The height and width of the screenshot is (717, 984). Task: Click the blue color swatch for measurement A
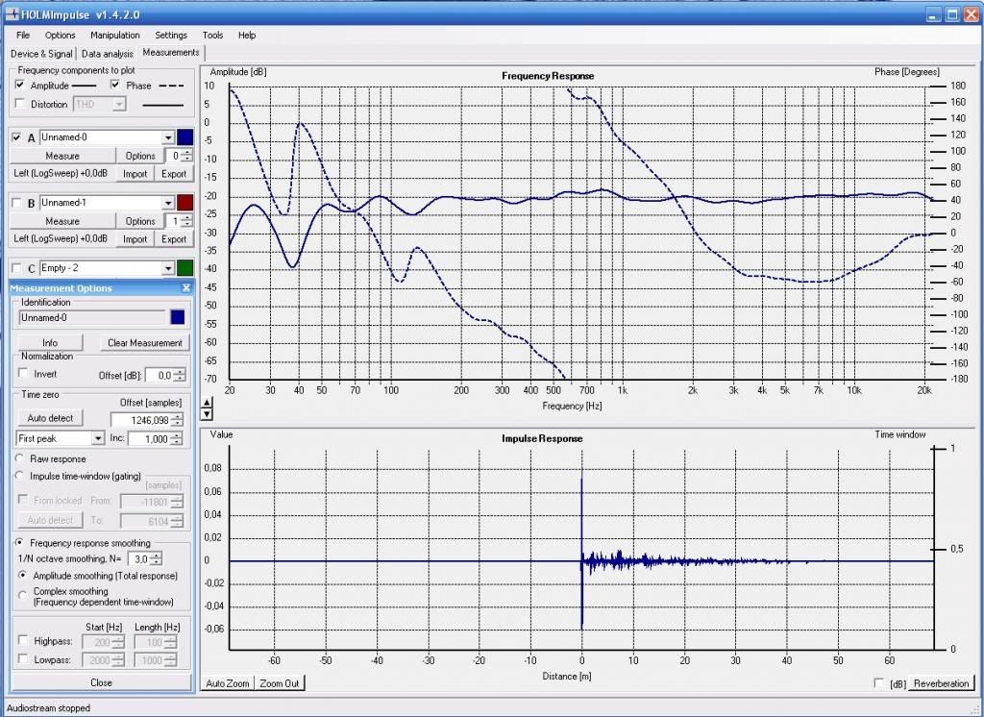[x=185, y=137]
